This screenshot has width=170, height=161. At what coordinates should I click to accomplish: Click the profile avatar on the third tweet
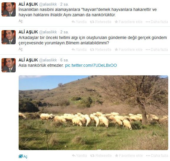coord(9,65)
